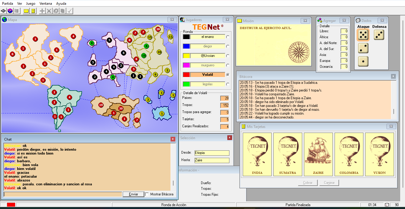The width and height of the screenshot is (405, 209).
Task: Open the Partida menu
Action: (8, 4)
